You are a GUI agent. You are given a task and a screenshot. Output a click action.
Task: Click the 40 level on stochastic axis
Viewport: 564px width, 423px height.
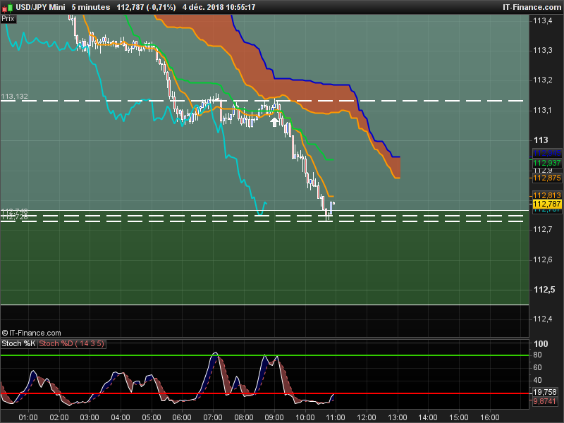[x=537, y=380]
